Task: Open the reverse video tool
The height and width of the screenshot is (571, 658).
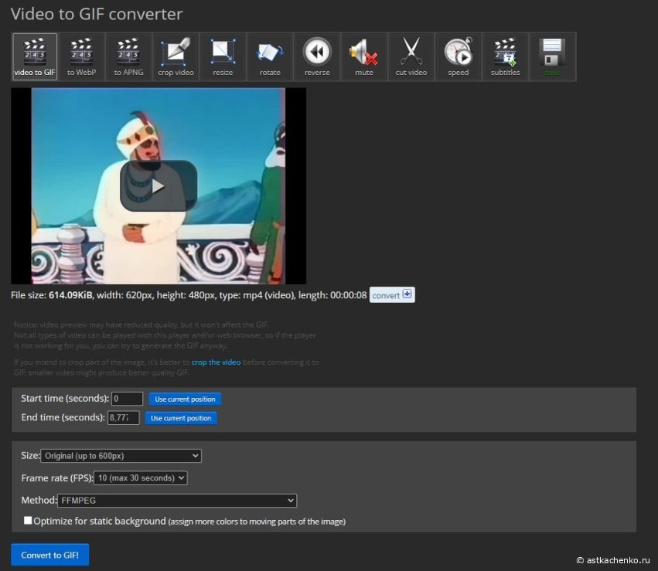Action: (x=317, y=56)
